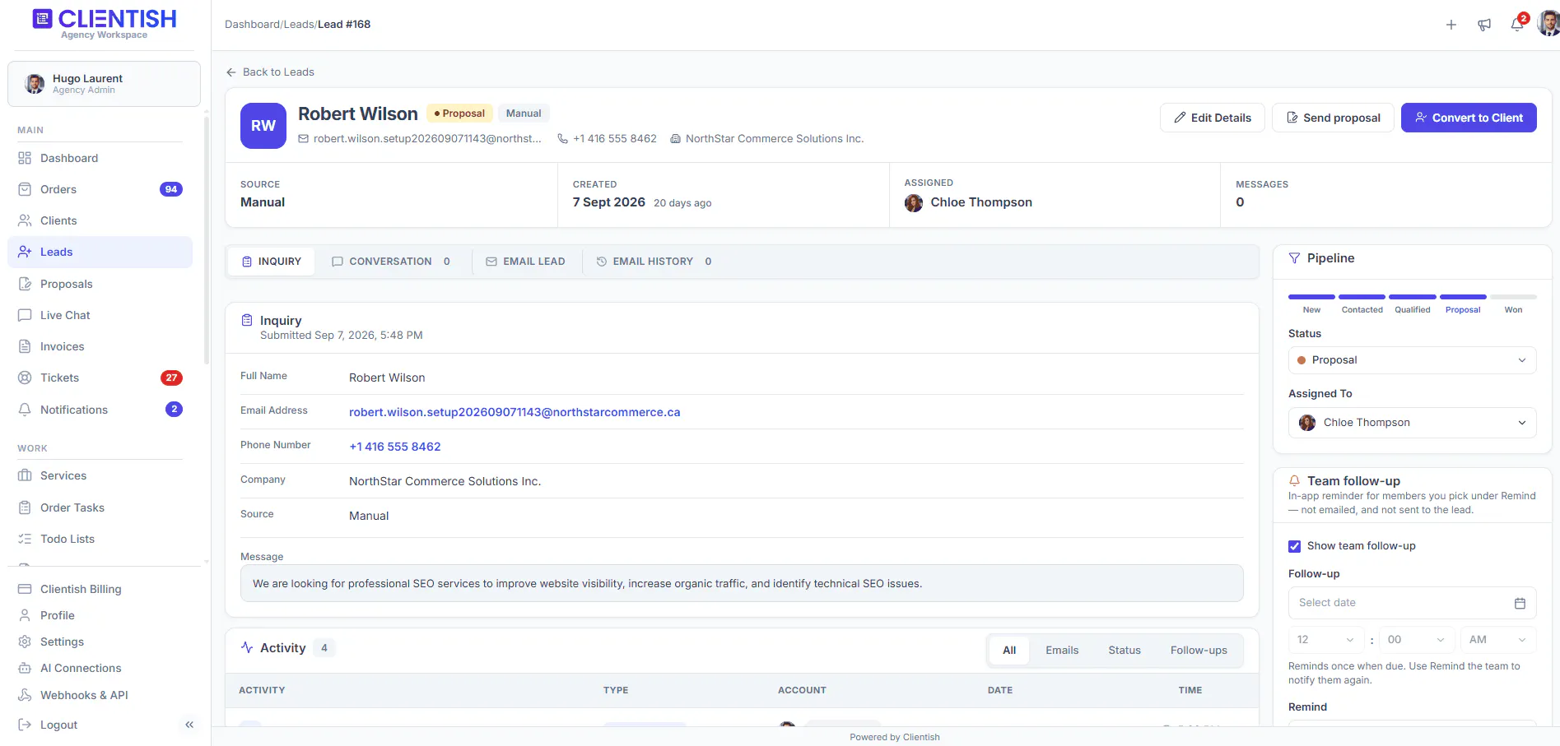Go Back to Leads
This screenshot has height=746, width=1560.
tap(270, 72)
